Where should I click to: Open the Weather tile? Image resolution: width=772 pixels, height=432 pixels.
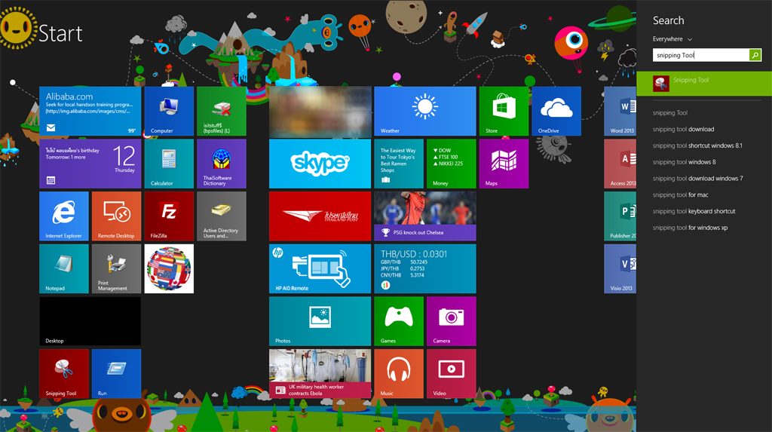(425, 112)
